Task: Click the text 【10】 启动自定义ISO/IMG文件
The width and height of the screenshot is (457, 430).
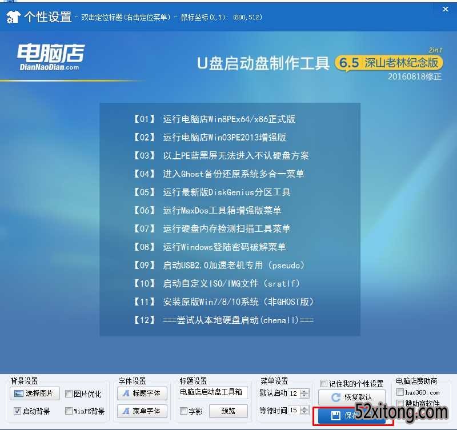Action: click(217, 283)
